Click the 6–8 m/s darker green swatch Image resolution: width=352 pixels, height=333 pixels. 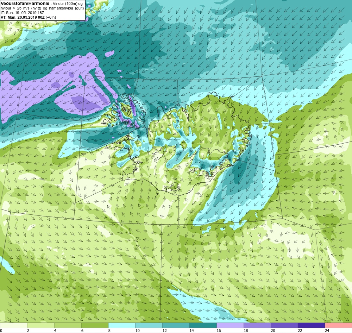[x=95, y=325]
